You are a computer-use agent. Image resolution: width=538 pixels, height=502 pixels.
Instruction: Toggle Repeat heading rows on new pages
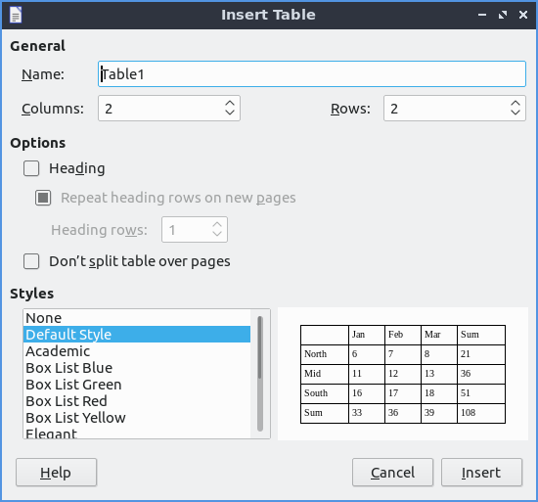(x=43, y=198)
